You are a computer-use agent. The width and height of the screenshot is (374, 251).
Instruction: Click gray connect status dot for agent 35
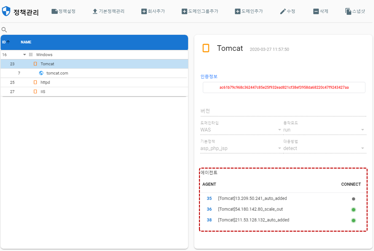coord(353,199)
